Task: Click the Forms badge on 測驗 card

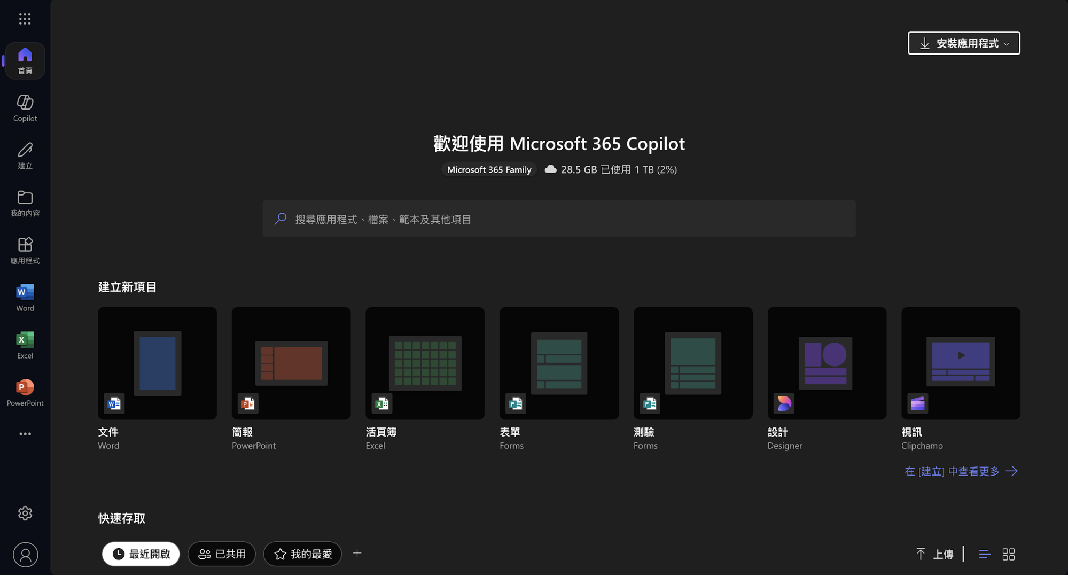Action: [x=650, y=404]
